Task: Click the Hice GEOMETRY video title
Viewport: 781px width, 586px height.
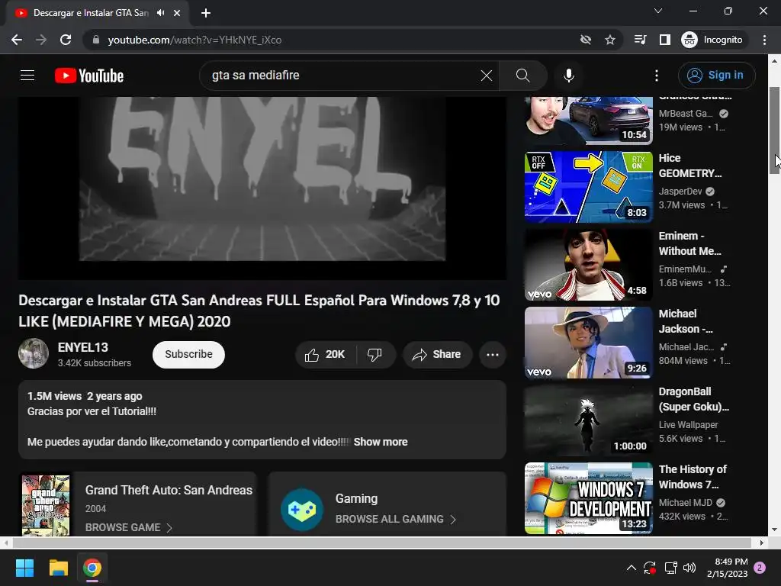Action: coord(690,166)
